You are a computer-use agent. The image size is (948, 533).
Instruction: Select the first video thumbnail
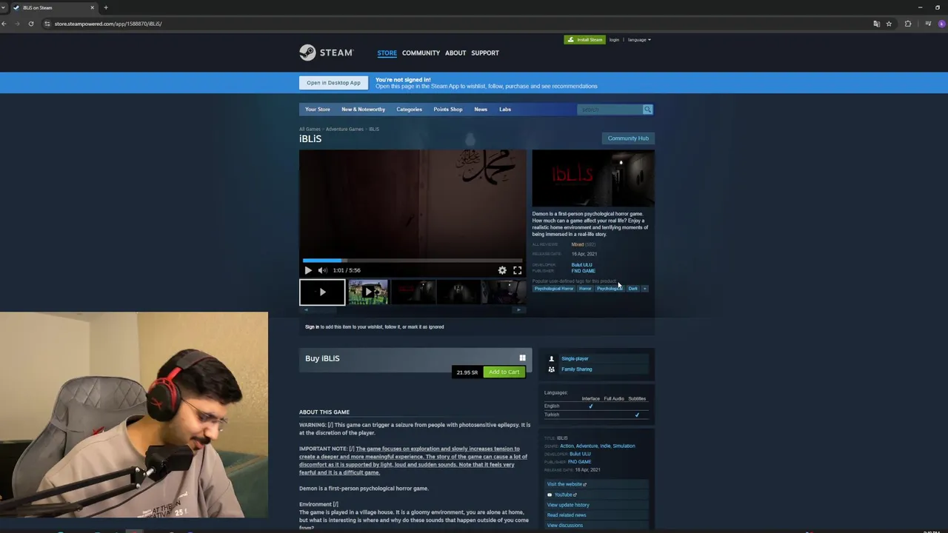[322, 292]
